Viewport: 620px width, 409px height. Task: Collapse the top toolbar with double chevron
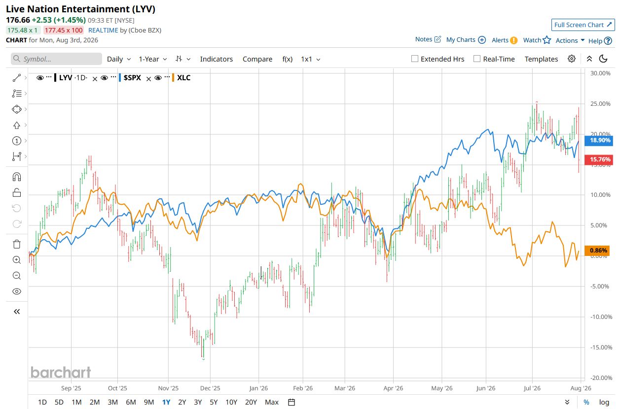(x=589, y=59)
